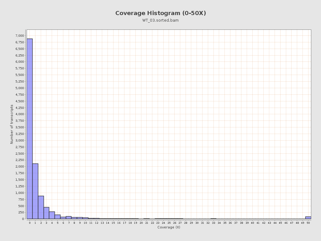
Task: Click the Number of transcripts axis label
Action: coord(12,124)
